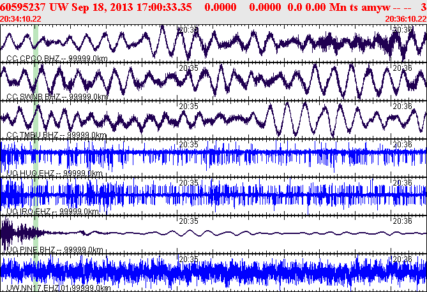Click the 20:35 time marker on SWNB trace
427x292 pixels.
click(x=188, y=68)
